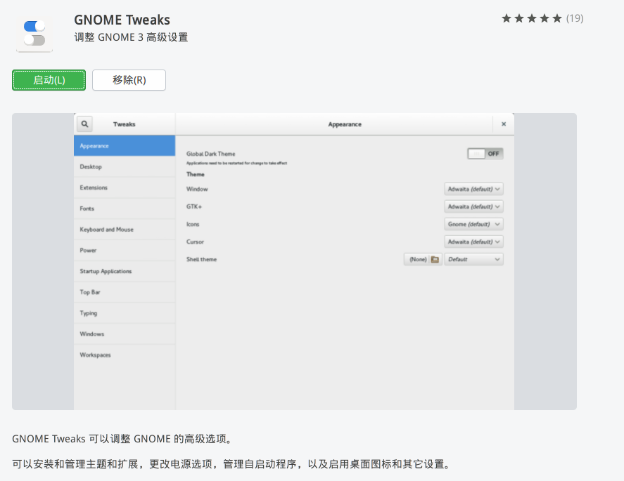
Task: Click the search magnifier icon in Tweaks screenshot
Action: click(84, 124)
